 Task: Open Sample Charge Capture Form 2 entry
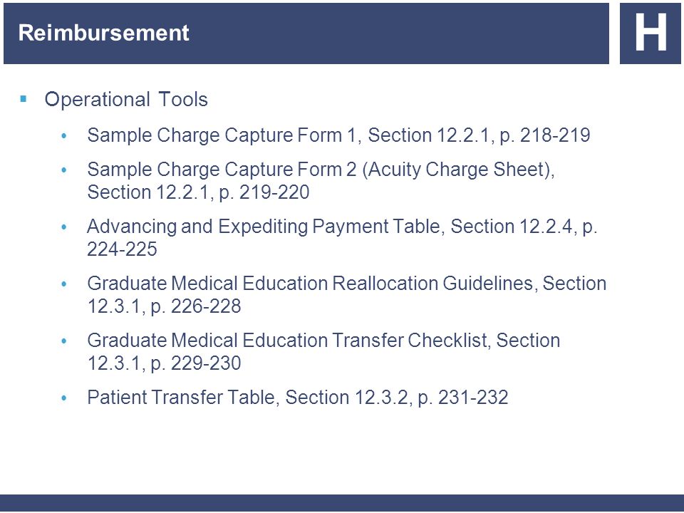pyautogui.click(x=321, y=180)
